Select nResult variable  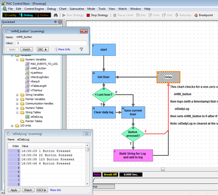tap(35, 82)
